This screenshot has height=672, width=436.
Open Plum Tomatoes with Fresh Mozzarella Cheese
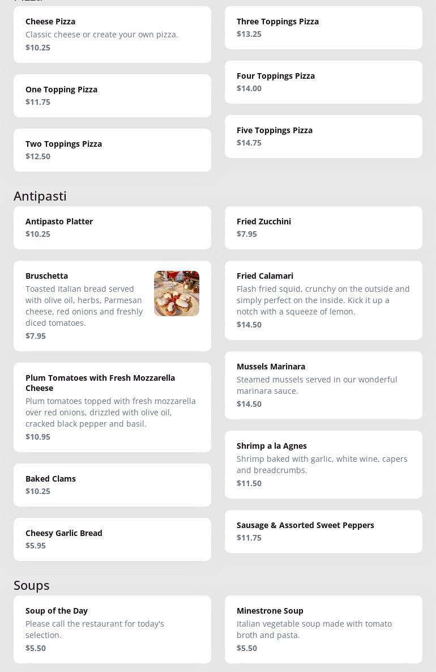(x=112, y=407)
